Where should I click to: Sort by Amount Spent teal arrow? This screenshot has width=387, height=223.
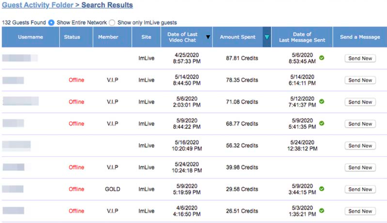pyautogui.click(x=267, y=37)
